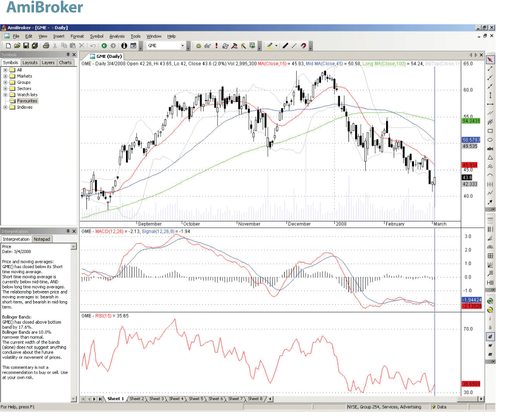Open the Insert menu
The height and width of the screenshot is (419, 508).
pyautogui.click(x=58, y=36)
